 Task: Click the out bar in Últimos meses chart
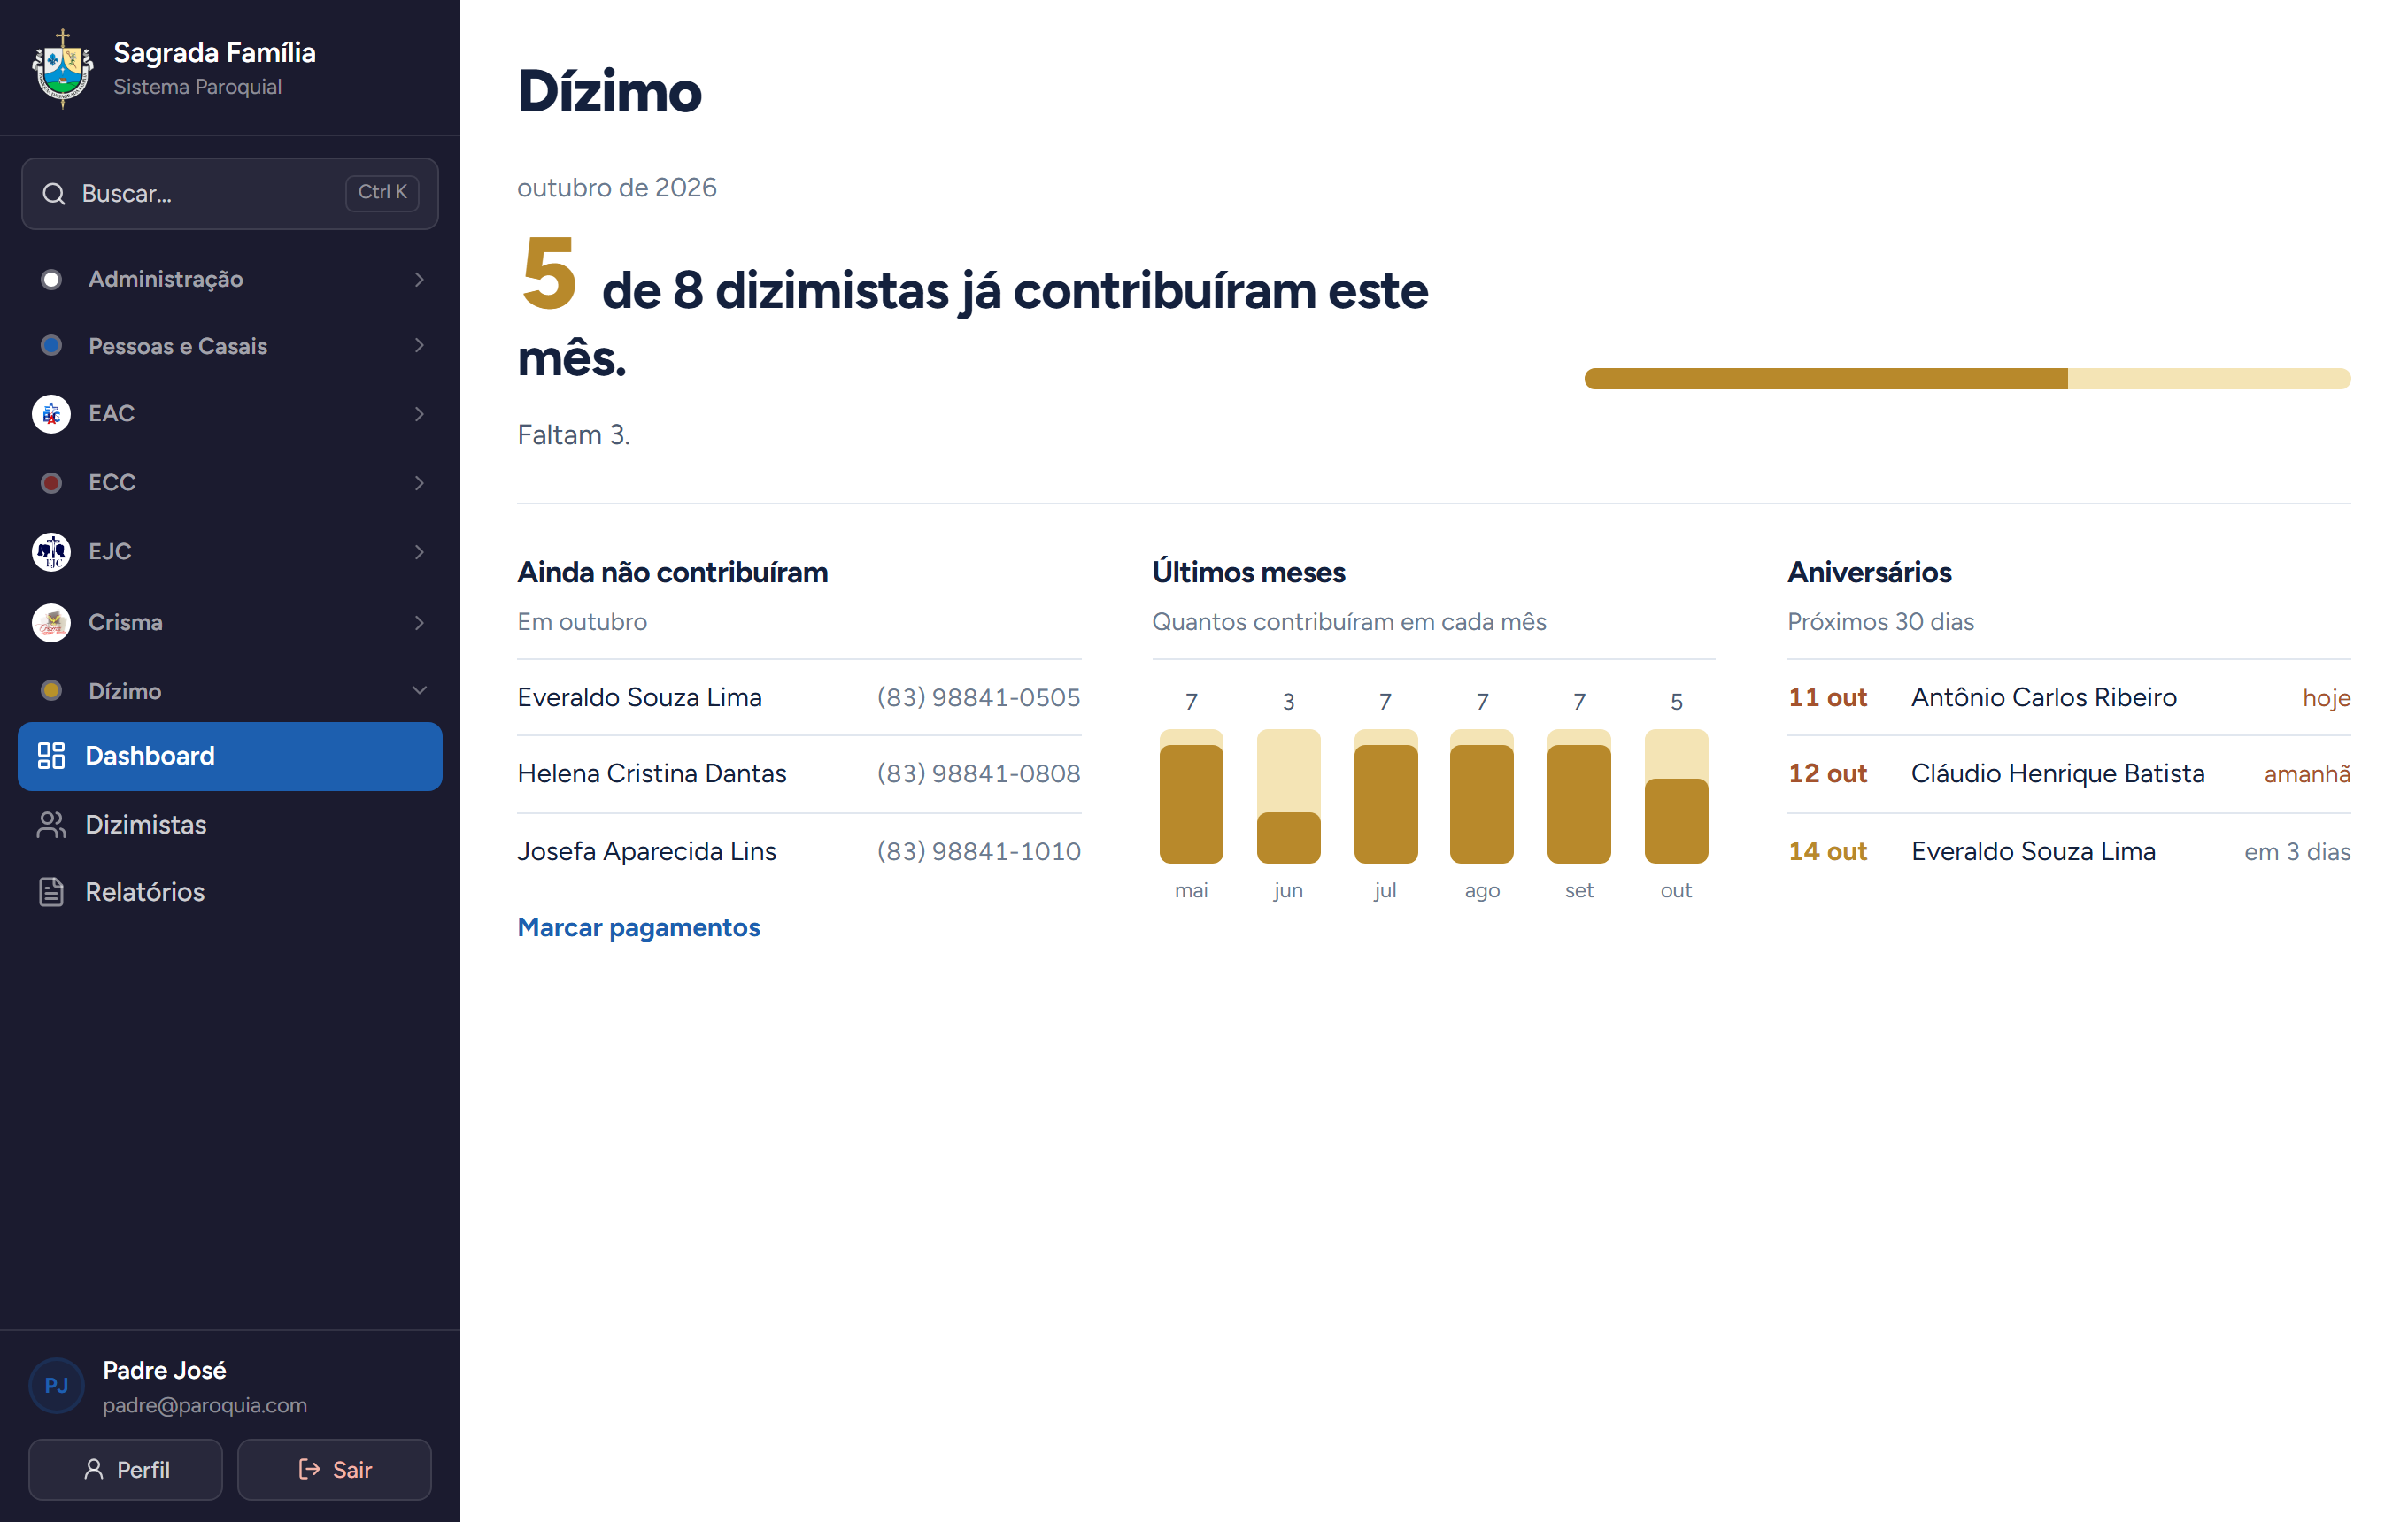[1676, 796]
